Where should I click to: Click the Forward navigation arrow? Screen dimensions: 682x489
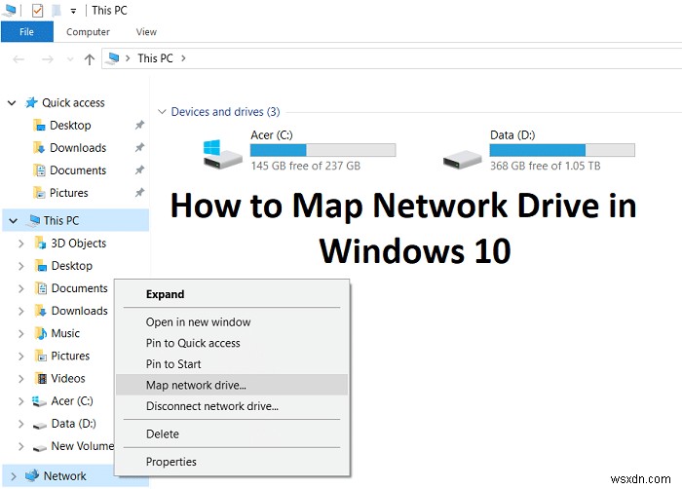point(48,58)
